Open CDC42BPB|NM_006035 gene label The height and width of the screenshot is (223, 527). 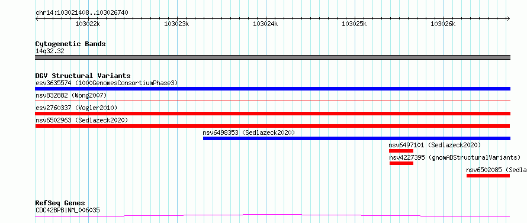68,211
